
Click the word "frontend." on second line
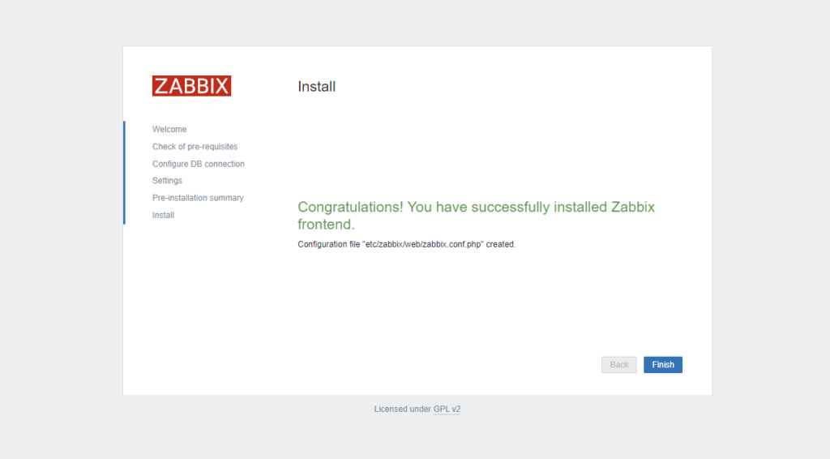pyautogui.click(x=326, y=225)
